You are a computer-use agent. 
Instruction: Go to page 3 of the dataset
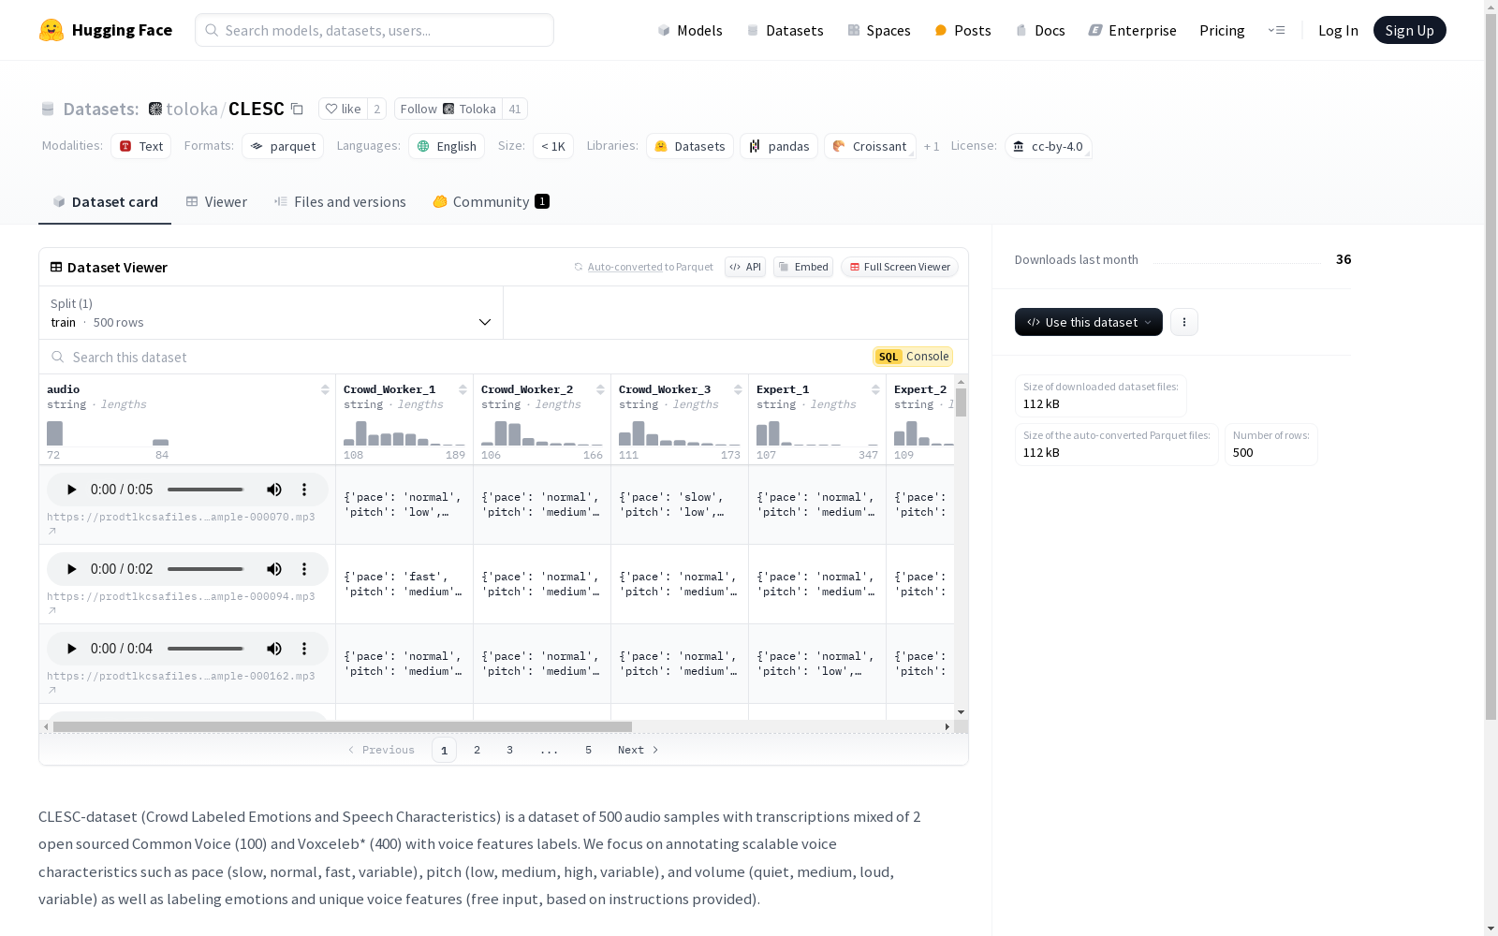point(509,750)
